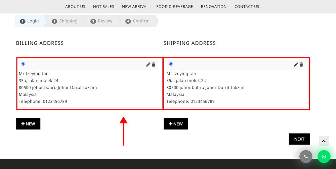Go to the Shipping checkout step
Image resolution: width=336 pixels, height=169 pixels.
(65, 21)
